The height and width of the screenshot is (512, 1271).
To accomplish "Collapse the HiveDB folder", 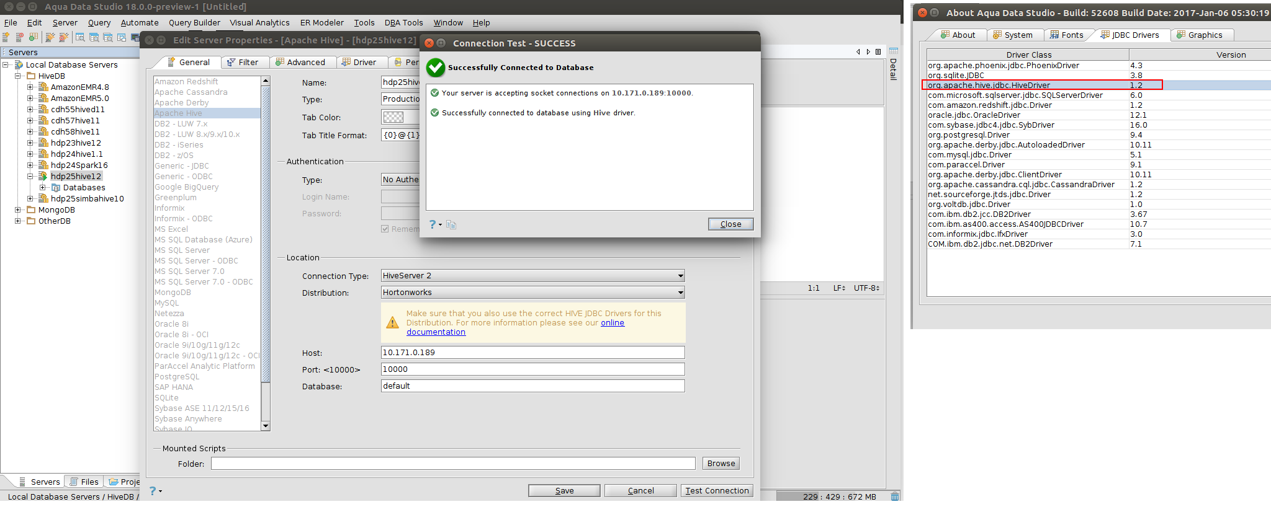I will pos(18,76).
